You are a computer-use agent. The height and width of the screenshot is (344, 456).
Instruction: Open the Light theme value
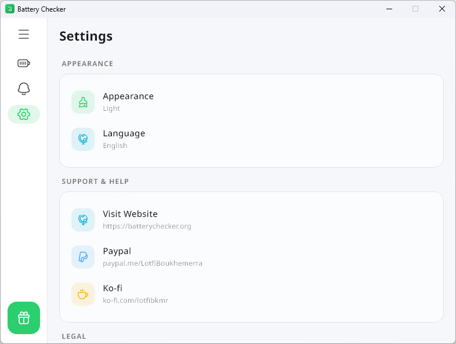[x=111, y=108]
